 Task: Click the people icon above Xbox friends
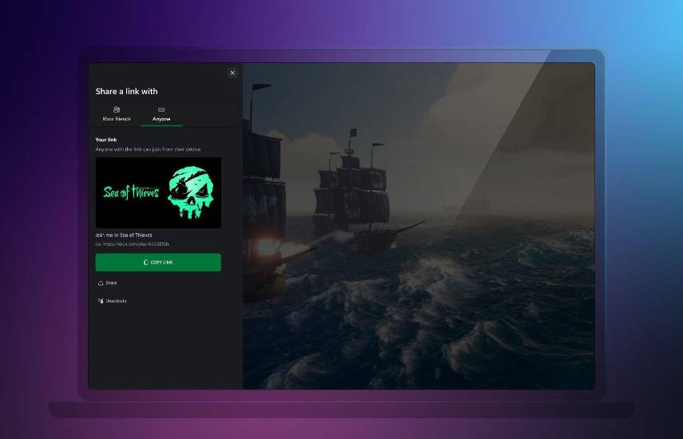point(117,109)
